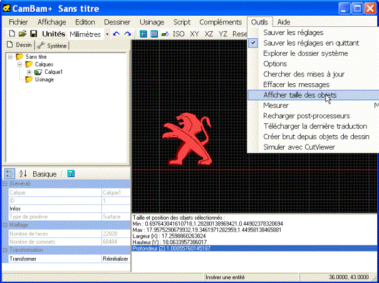Open the Dessiner menu
The width and height of the screenshot is (379, 283).
pyautogui.click(x=117, y=22)
